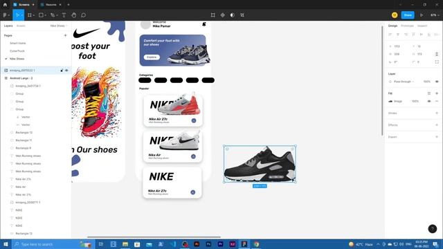Add a new fill with plus icon

[x=437, y=93]
